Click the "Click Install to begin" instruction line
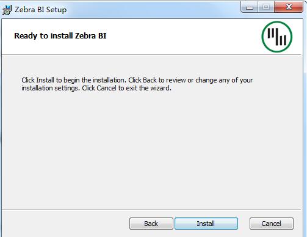The width and height of the screenshot is (307, 237). click(x=137, y=80)
